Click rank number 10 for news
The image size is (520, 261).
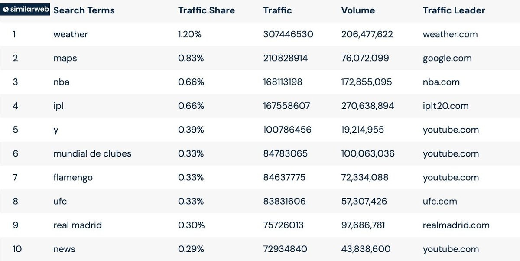(x=16, y=249)
